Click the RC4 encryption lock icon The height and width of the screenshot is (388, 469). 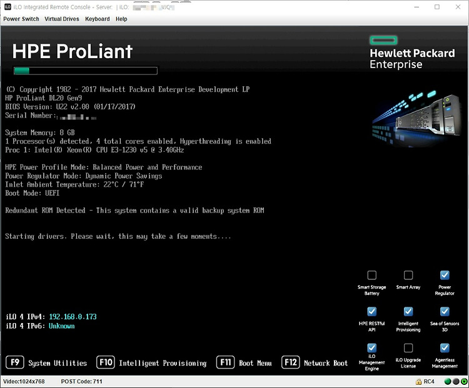418,382
